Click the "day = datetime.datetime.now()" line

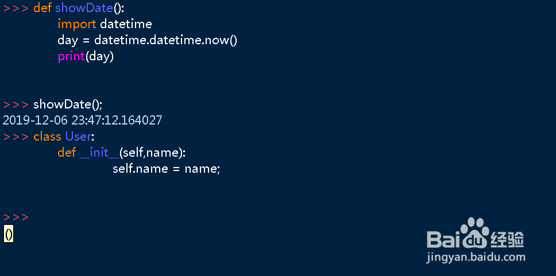[147, 41]
